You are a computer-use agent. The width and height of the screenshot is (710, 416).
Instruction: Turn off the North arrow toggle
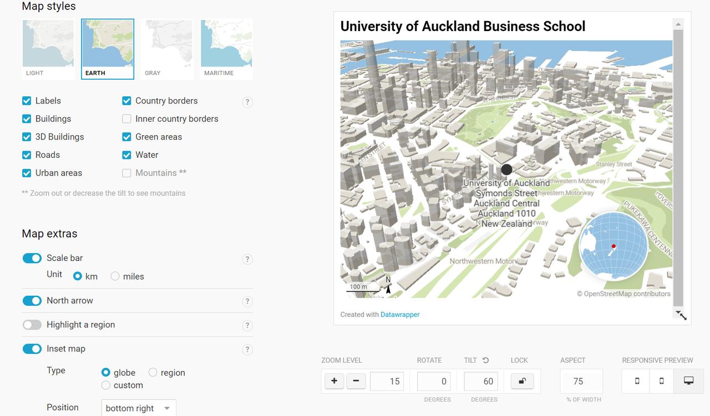point(32,301)
